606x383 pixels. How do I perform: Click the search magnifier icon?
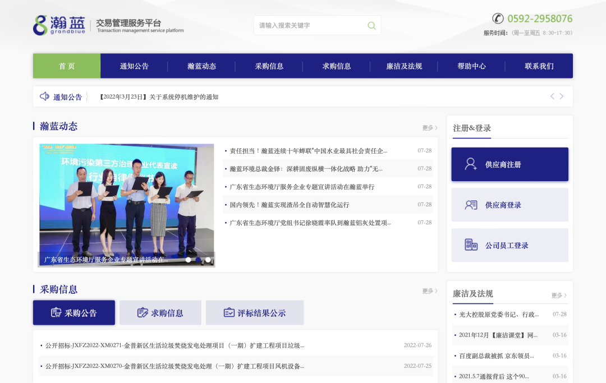coord(371,25)
